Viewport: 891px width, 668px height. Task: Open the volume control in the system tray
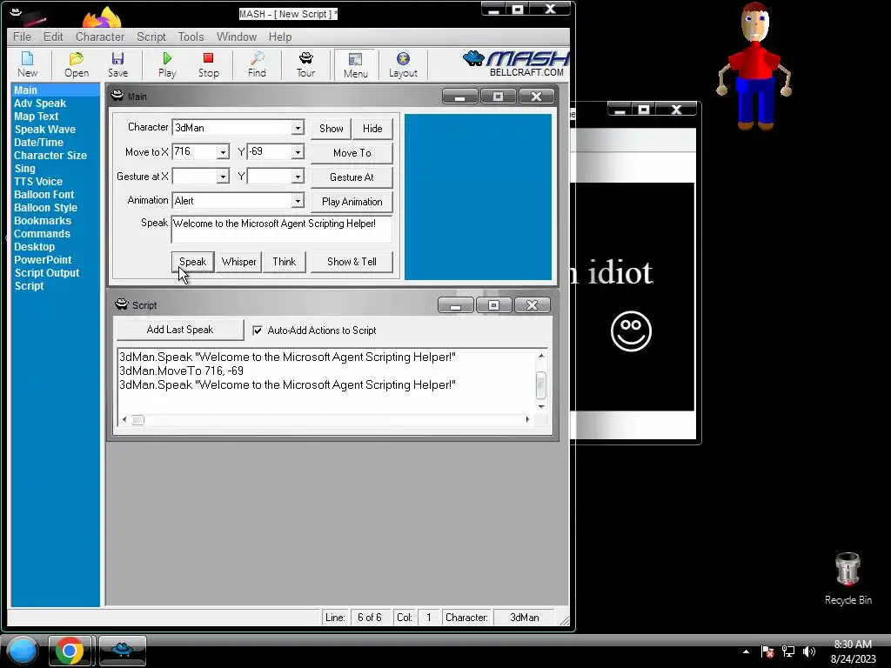point(808,651)
